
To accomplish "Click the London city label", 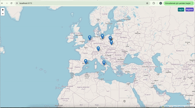I will 82,41.
